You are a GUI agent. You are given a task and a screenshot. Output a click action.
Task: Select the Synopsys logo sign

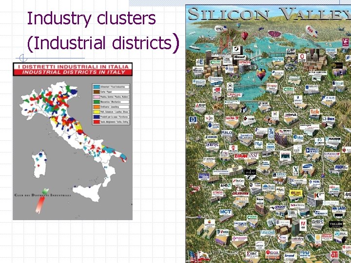(x=212, y=145)
